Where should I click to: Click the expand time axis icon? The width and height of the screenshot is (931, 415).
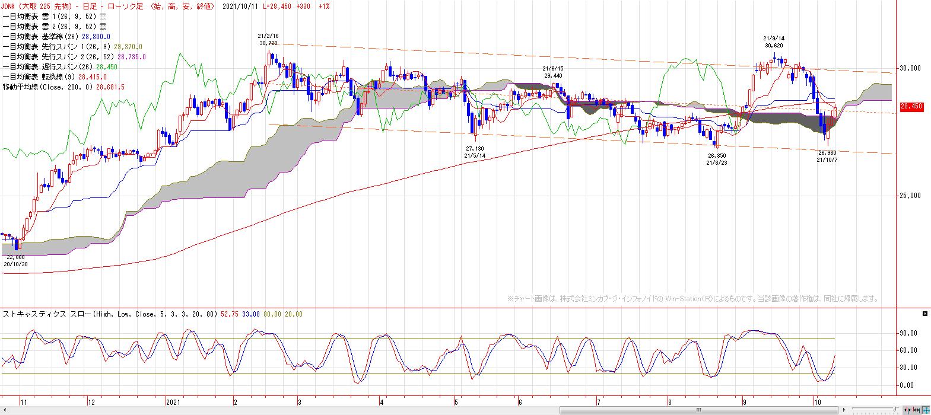point(916,410)
